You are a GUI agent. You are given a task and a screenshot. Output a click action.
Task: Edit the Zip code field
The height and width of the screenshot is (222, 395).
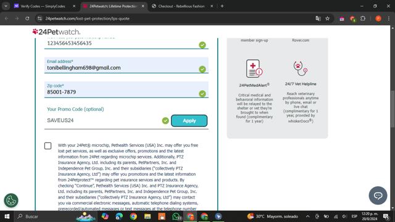[126, 89]
